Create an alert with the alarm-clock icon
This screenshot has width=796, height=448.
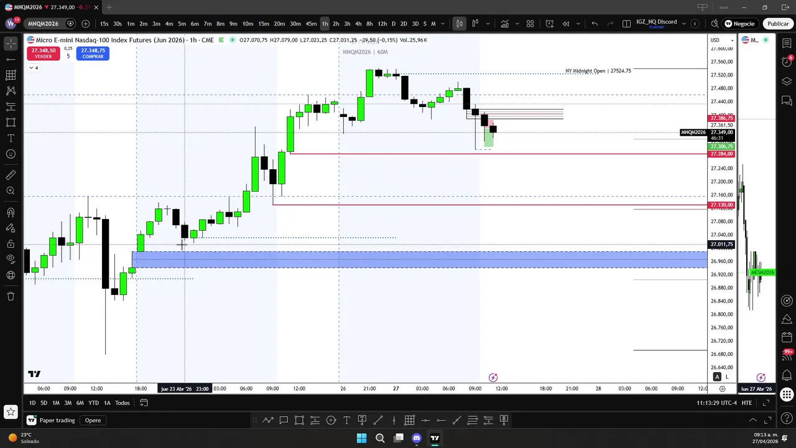(550, 24)
